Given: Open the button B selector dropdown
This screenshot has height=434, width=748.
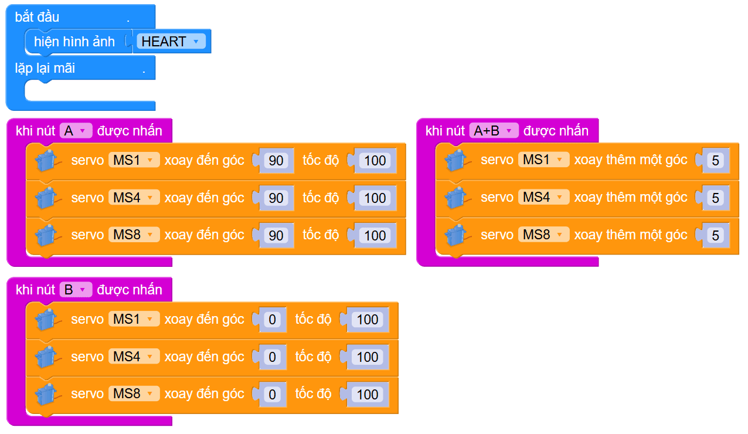Looking at the screenshot, I should 76,290.
